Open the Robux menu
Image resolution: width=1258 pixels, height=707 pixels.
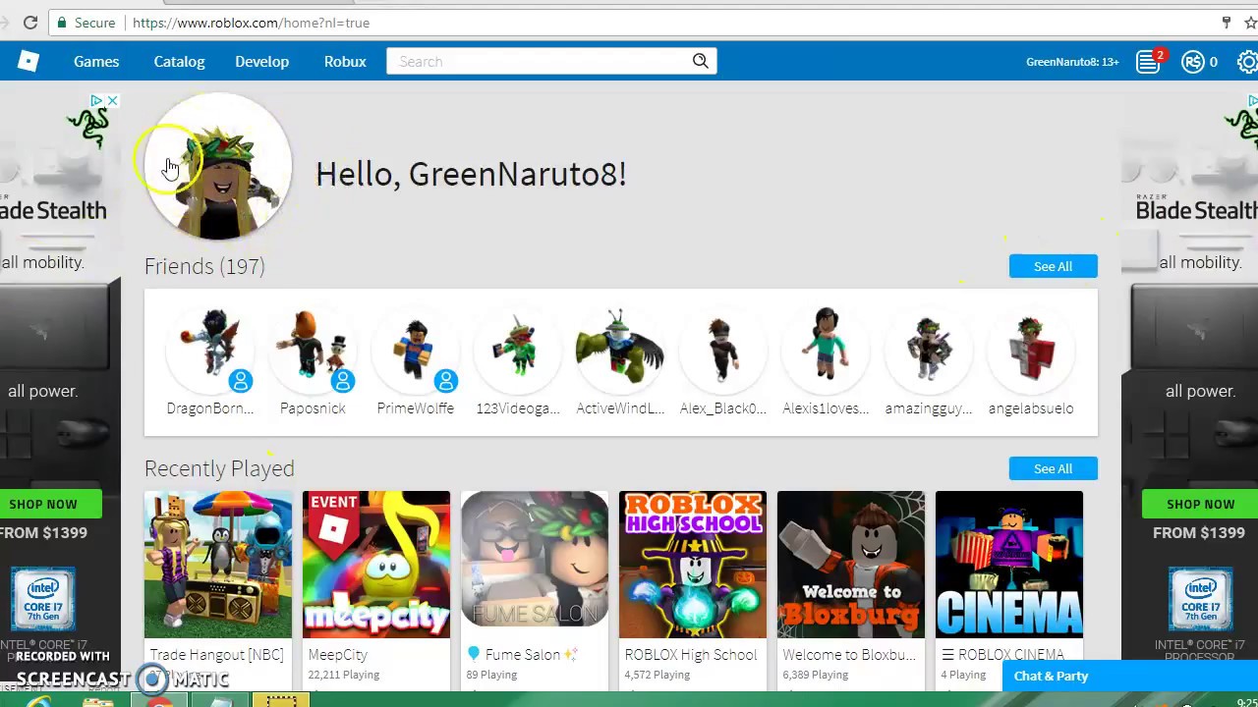[x=345, y=61]
